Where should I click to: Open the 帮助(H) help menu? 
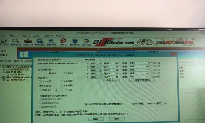pos(60,36)
